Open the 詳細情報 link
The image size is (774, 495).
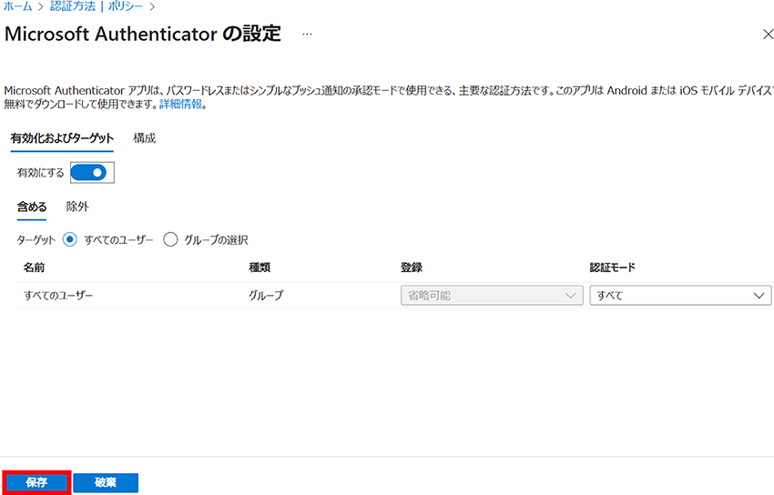pos(180,105)
